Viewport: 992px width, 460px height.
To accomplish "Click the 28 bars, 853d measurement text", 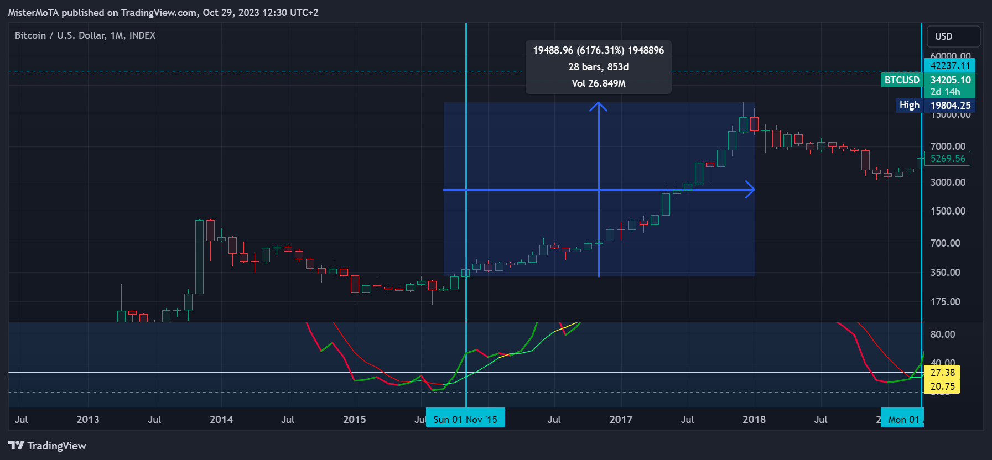I will [x=598, y=67].
